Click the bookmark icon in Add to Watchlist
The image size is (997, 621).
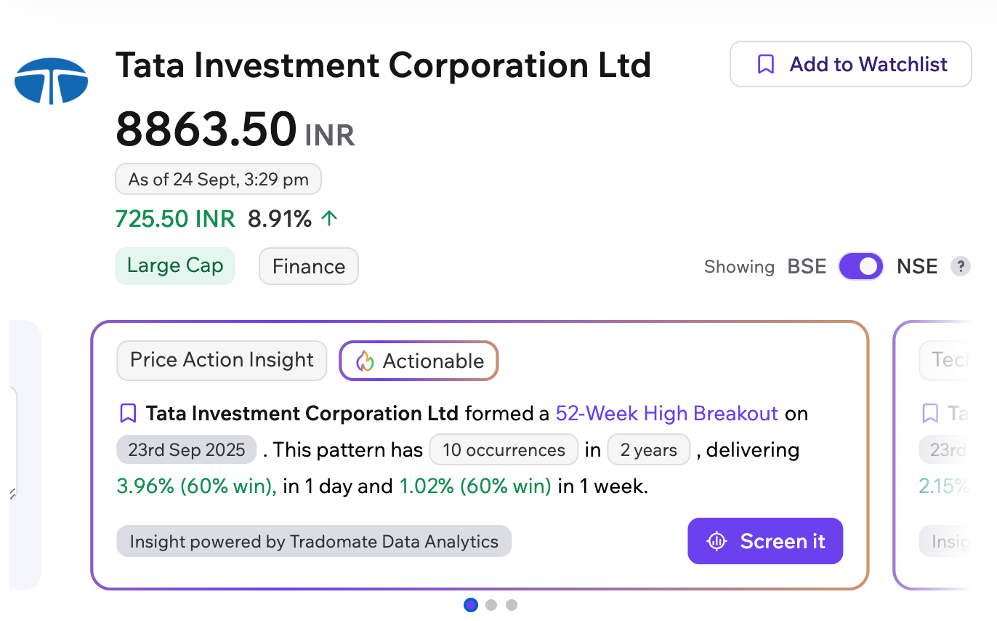(765, 65)
